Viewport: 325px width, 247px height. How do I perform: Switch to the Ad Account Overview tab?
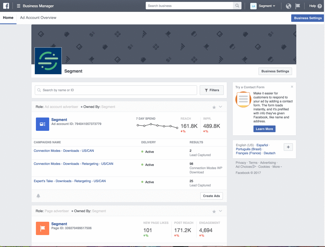(38, 18)
